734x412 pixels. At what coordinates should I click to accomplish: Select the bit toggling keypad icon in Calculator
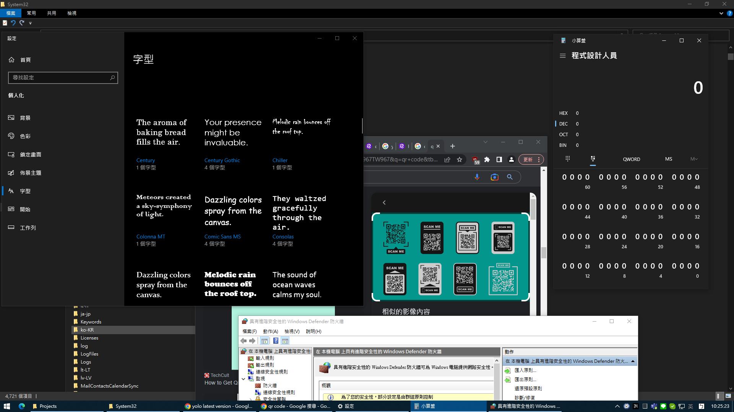[593, 159]
